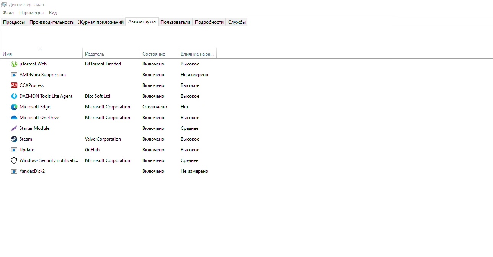Select the Update name text
This screenshot has height=257, width=493.
[27, 150]
